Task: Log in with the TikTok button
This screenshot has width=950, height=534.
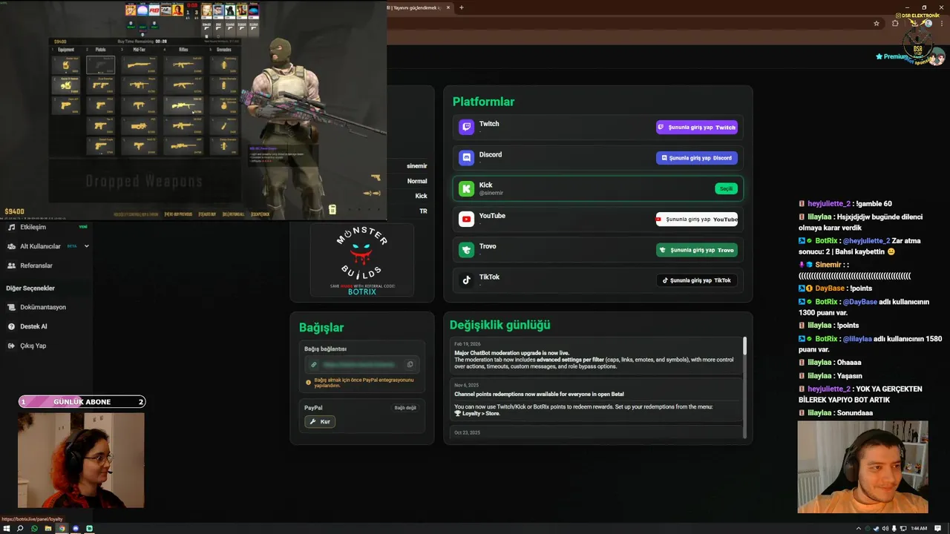Action: coord(696,280)
